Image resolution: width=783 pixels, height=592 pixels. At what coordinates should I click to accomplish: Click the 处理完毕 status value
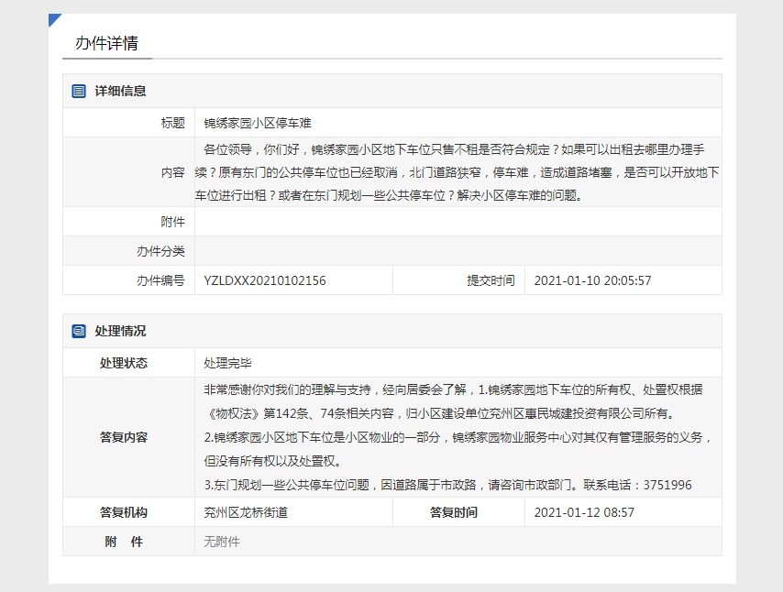pyautogui.click(x=227, y=363)
